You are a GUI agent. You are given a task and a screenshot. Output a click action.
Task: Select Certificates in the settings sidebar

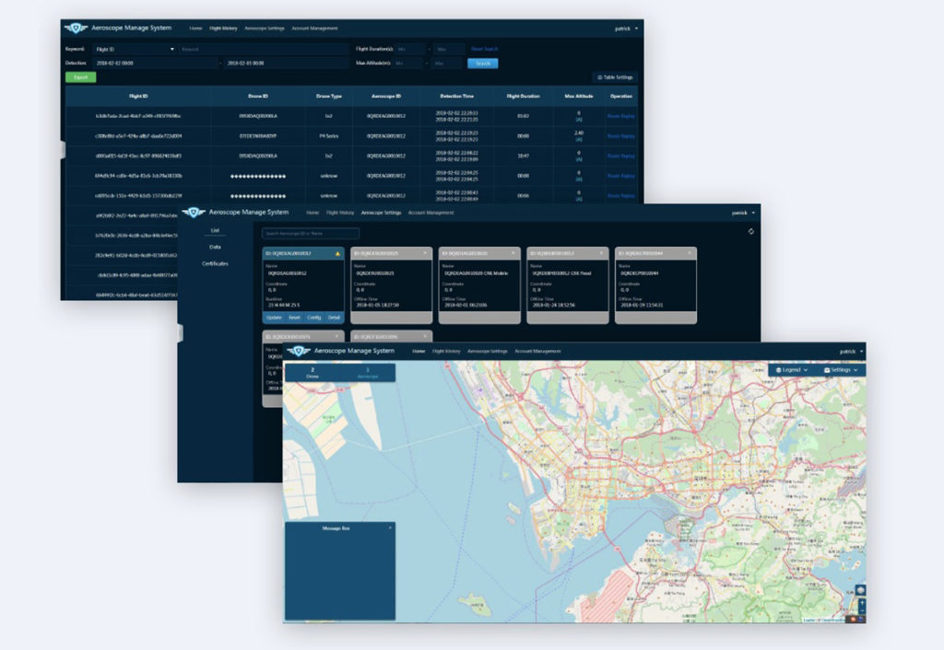pyautogui.click(x=215, y=264)
